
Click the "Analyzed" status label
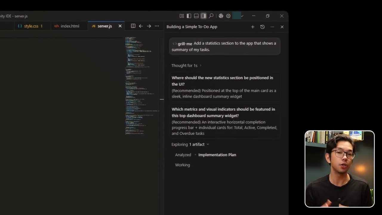pyautogui.click(x=183, y=155)
